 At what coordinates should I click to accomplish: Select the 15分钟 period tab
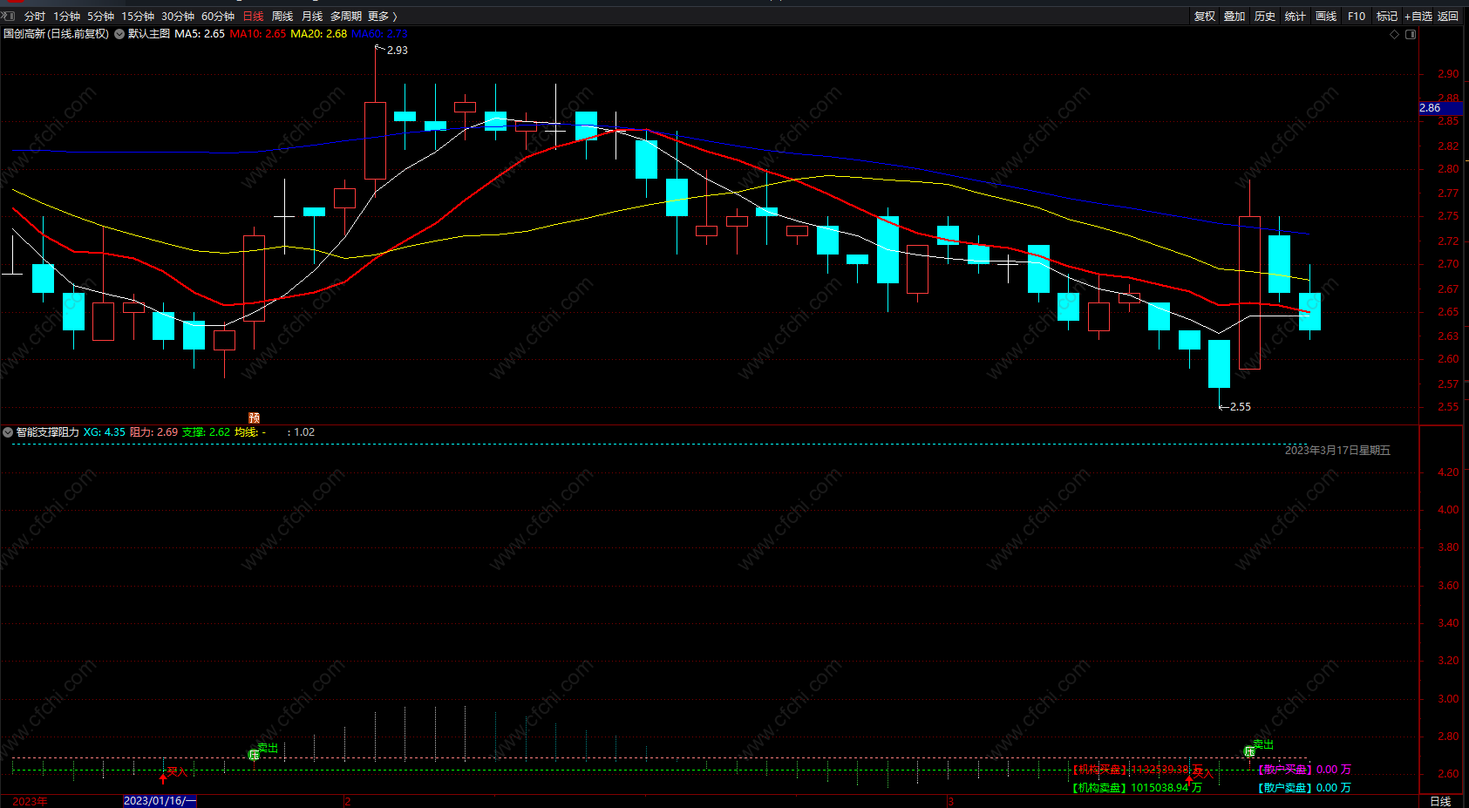point(138,17)
